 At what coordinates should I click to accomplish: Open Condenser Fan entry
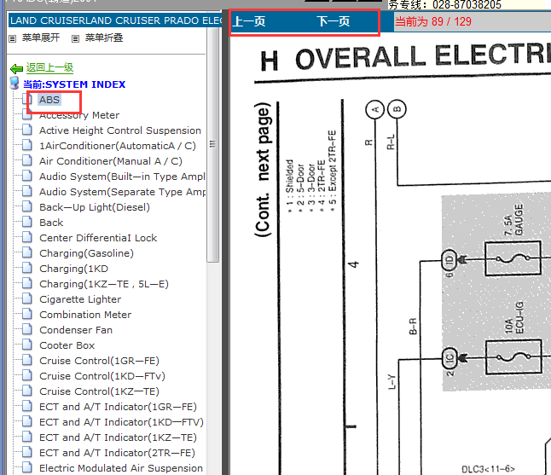pyautogui.click(x=76, y=330)
